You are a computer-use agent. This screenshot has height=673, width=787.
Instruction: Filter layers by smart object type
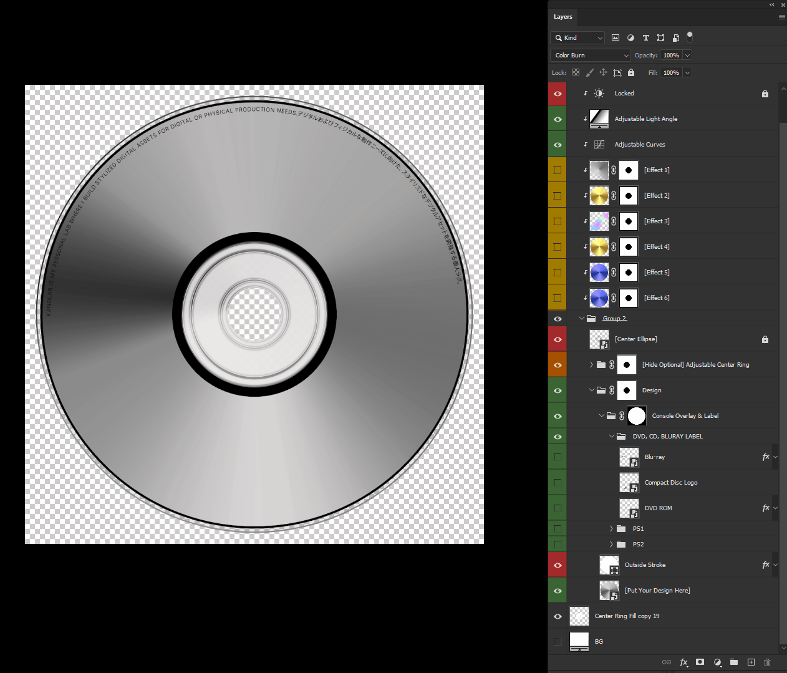pos(675,37)
